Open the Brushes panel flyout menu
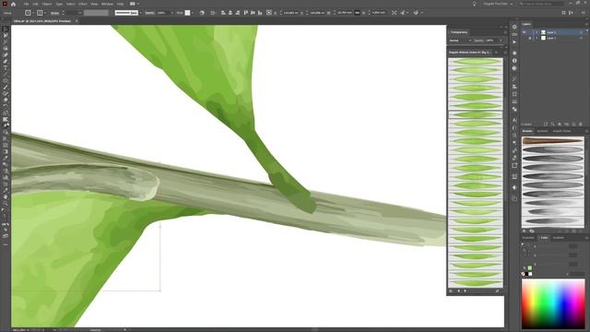Screen dimensions: 590x332 (586, 131)
